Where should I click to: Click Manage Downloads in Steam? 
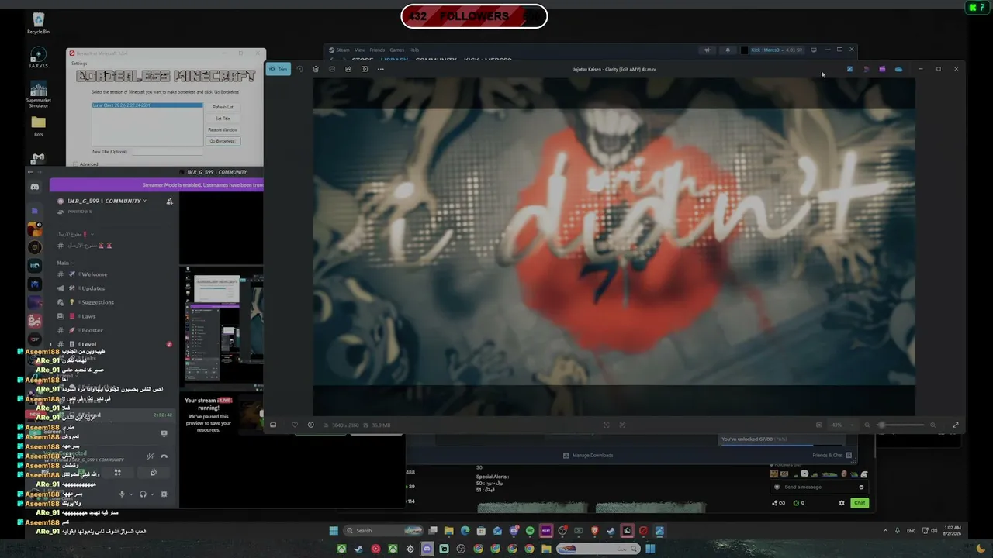click(x=588, y=456)
